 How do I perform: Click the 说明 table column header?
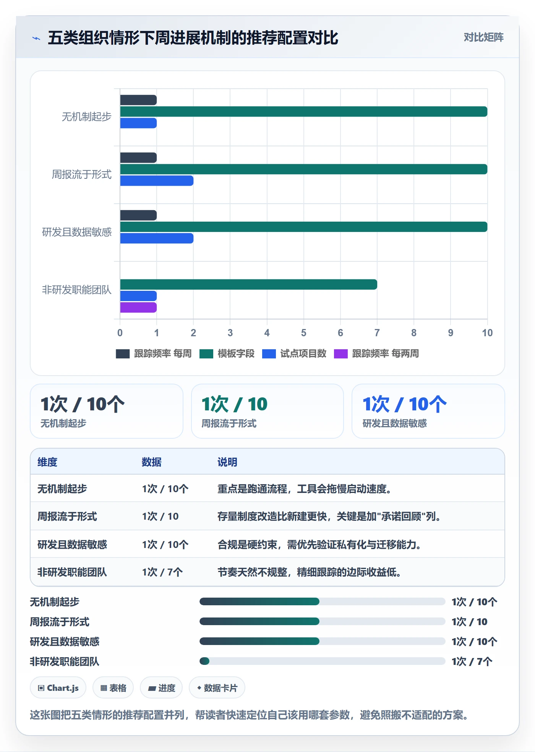pyautogui.click(x=227, y=462)
